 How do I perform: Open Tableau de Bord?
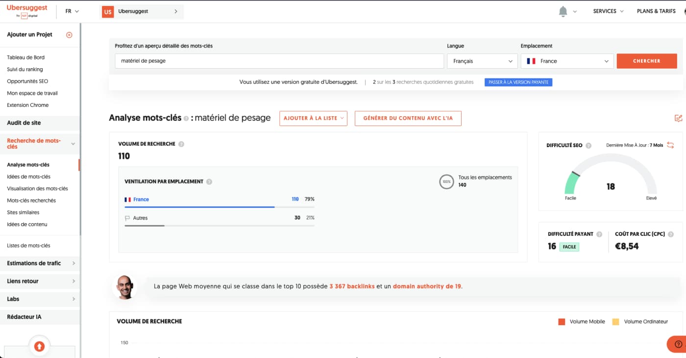(25, 57)
